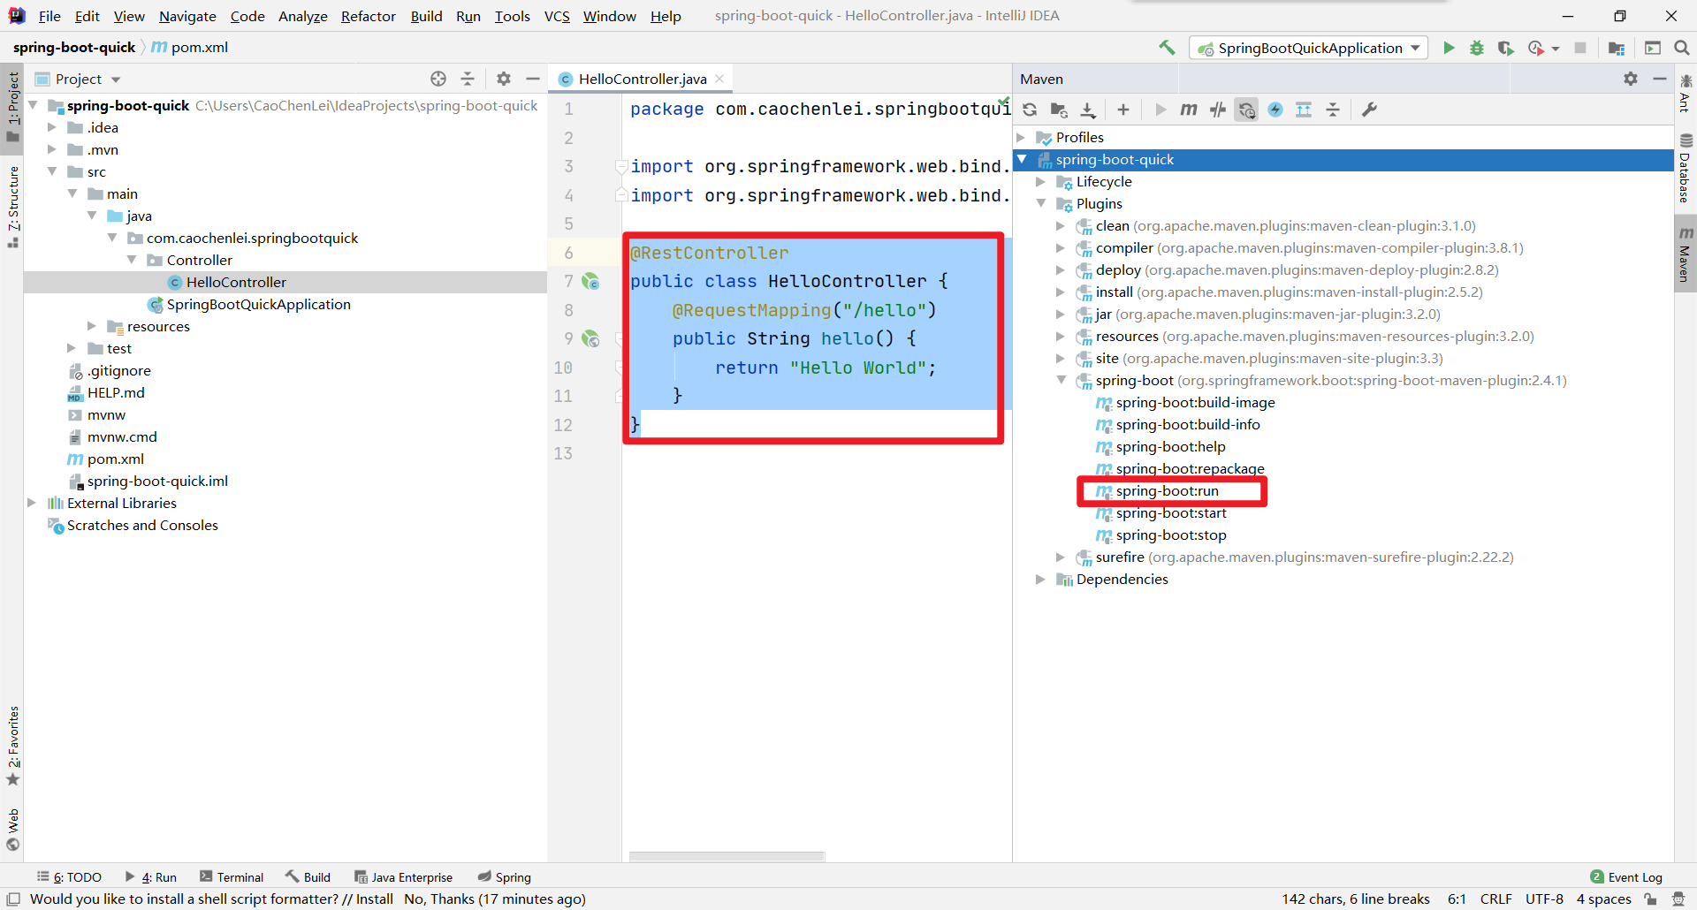Run with Coverage icon in toolbar

[x=1506, y=48]
